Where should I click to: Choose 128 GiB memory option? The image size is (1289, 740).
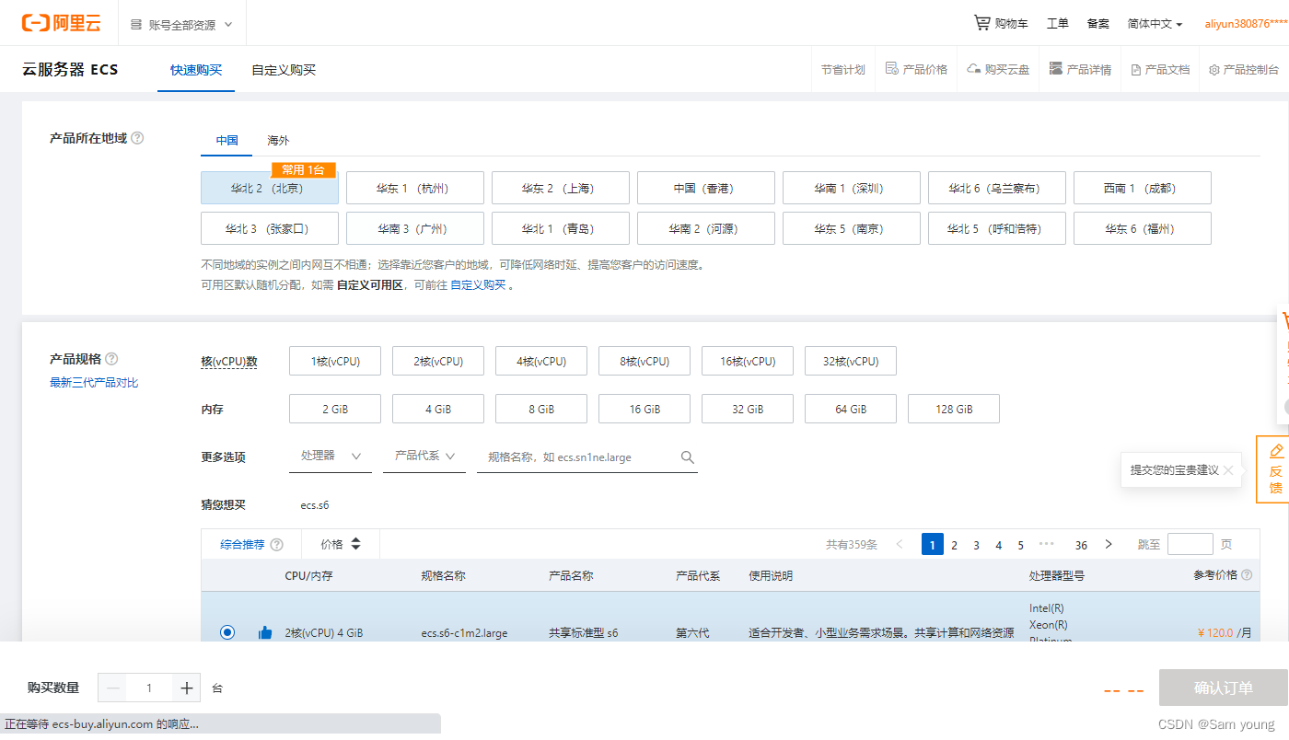(x=954, y=409)
